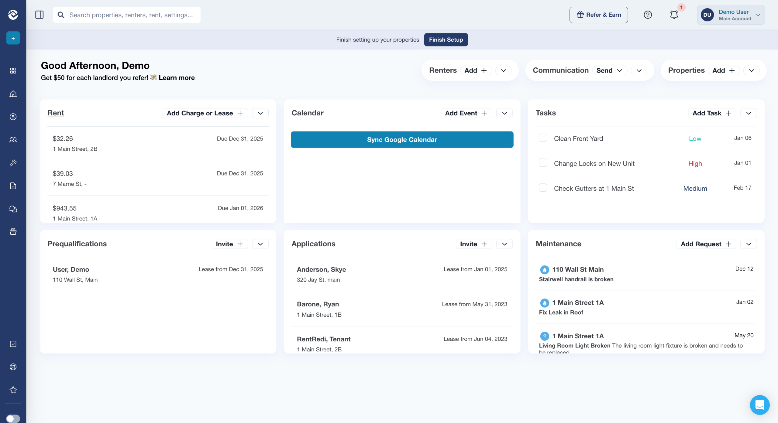Click the Sync Google Calendar button
This screenshot has height=423, width=778.
tap(402, 140)
